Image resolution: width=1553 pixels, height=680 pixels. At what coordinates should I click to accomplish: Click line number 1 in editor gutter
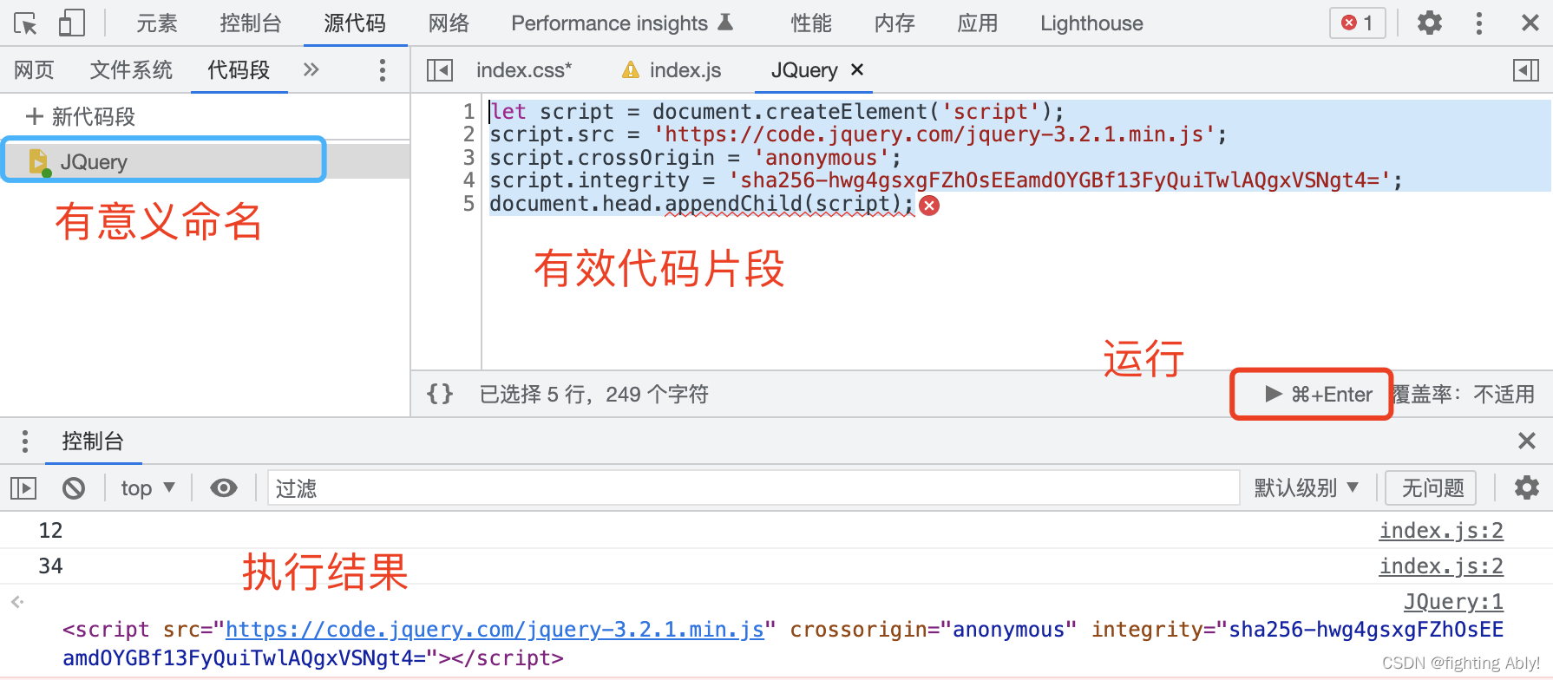pyautogui.click(x=469, y=111)
